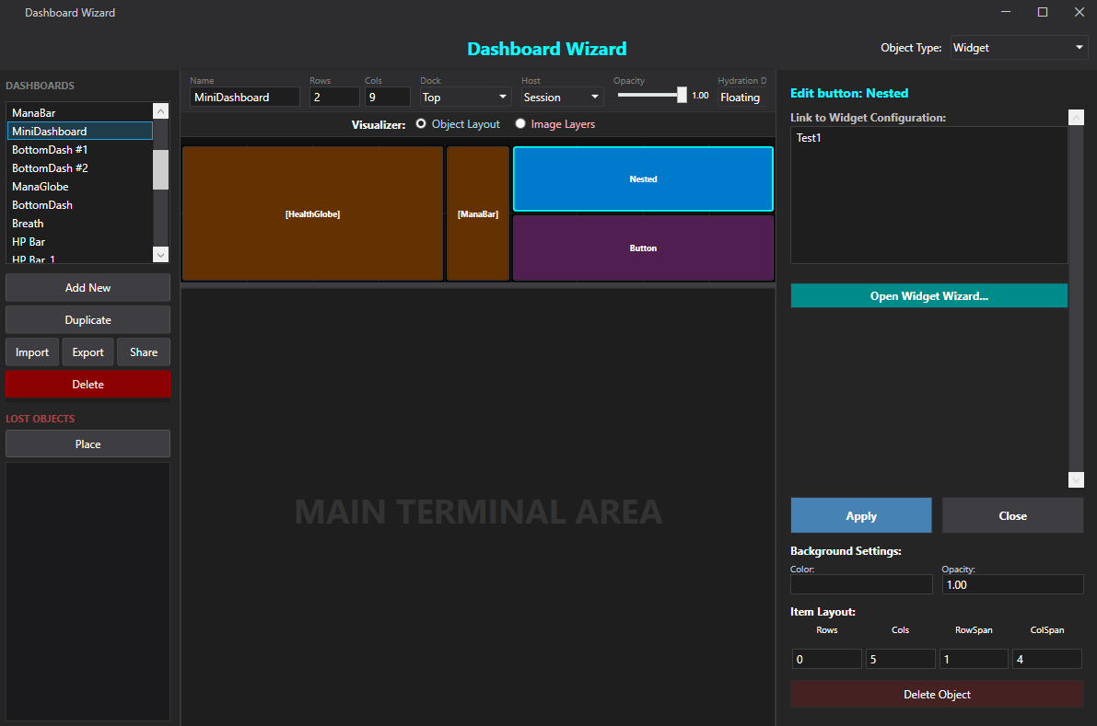The width and height of the screenshot is (1097, 726).
Task: Select ManaBar in the dashboards list
Action: tap(80, 112)
